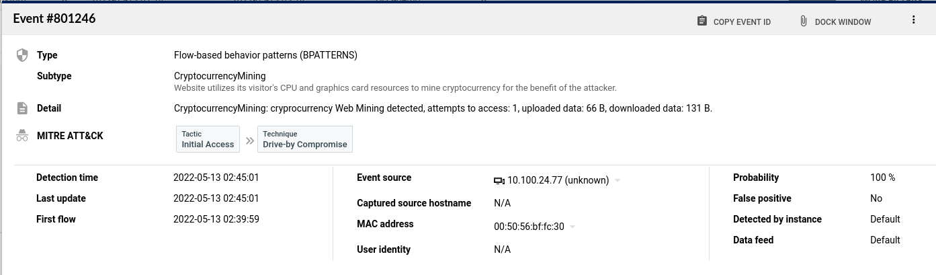Click the shield icon beside Type

(x=22, y=55)
